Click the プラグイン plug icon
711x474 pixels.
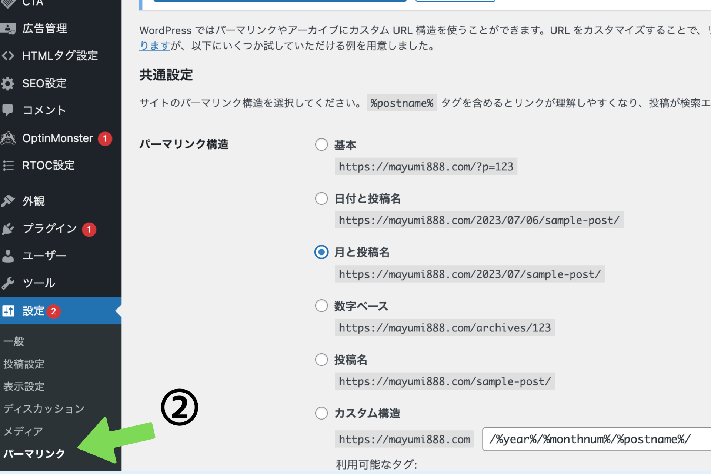click(8, 228)
